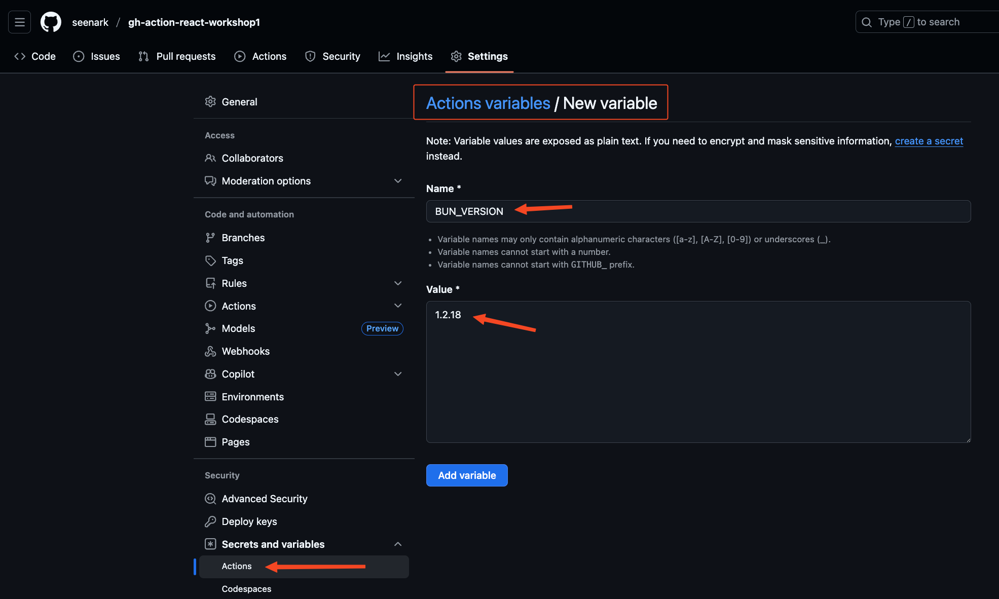This screenshot has height=599, width=999.
Task: Click the Webhooks icon in sidebar
Action: [210, 351]
